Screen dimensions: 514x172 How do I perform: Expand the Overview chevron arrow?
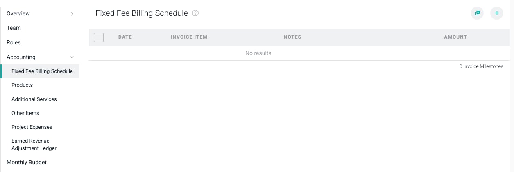(x=72, y=14)
